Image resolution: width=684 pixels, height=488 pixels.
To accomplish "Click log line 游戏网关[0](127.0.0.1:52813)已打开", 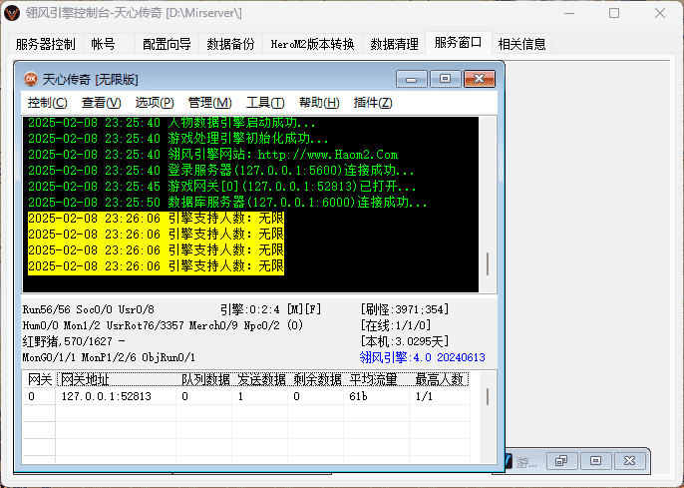I will point(222,187).
